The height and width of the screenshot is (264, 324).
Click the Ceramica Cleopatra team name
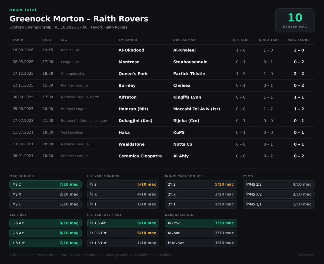140,156
